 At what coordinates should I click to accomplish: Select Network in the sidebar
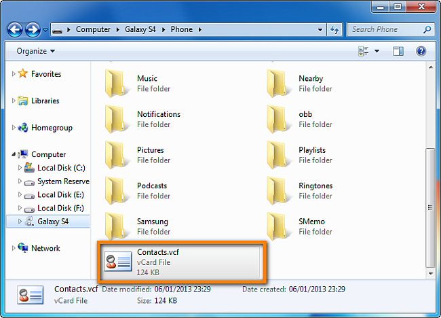[45, 248]
